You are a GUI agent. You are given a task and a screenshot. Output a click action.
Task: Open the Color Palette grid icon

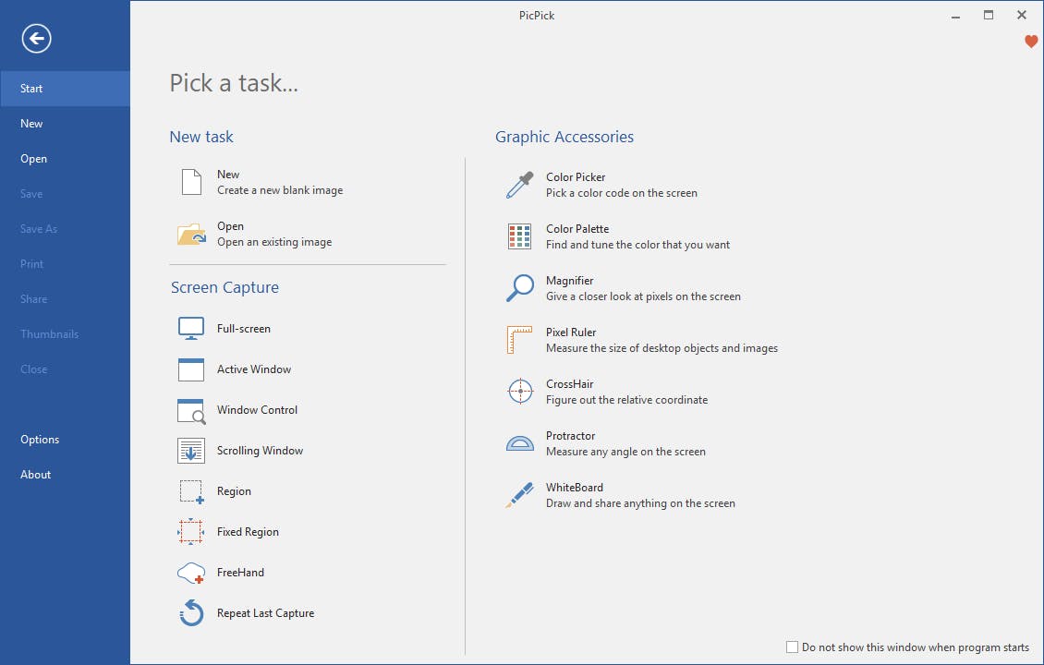pyautogui.click(x=520, y=236)
